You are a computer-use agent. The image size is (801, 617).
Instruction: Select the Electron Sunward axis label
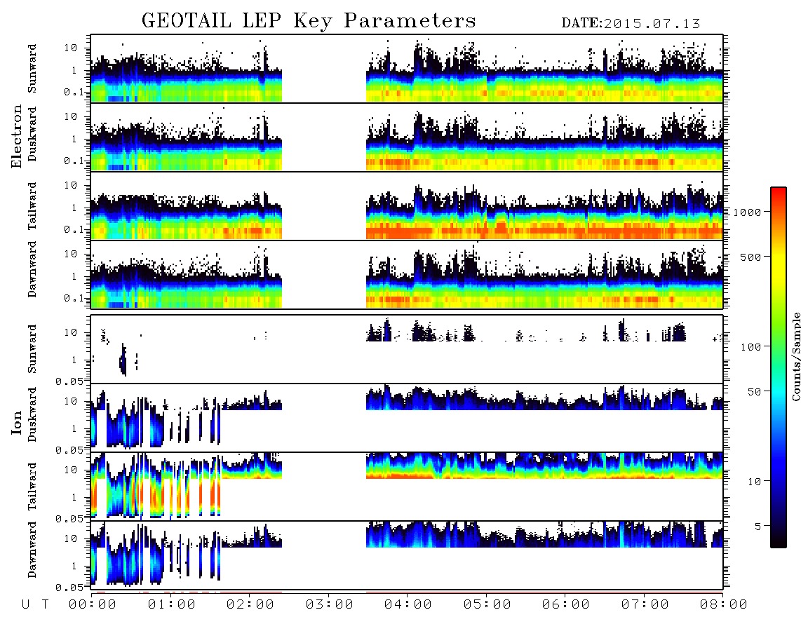32,69
